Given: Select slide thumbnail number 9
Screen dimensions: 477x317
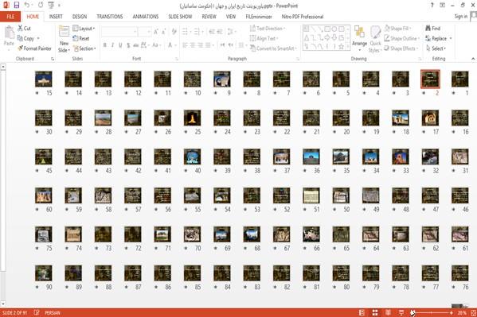Looking at the screenshot, I should pos(222,79).
